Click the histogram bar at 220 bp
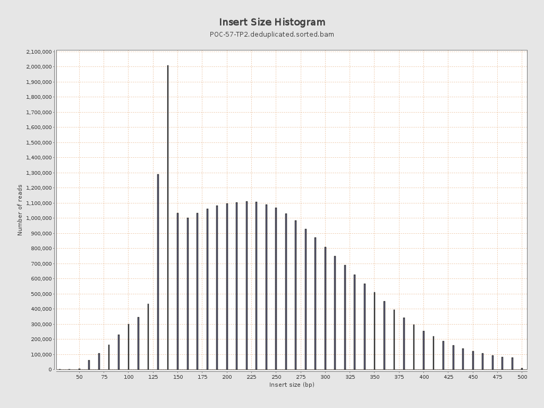 coord(246,285)
